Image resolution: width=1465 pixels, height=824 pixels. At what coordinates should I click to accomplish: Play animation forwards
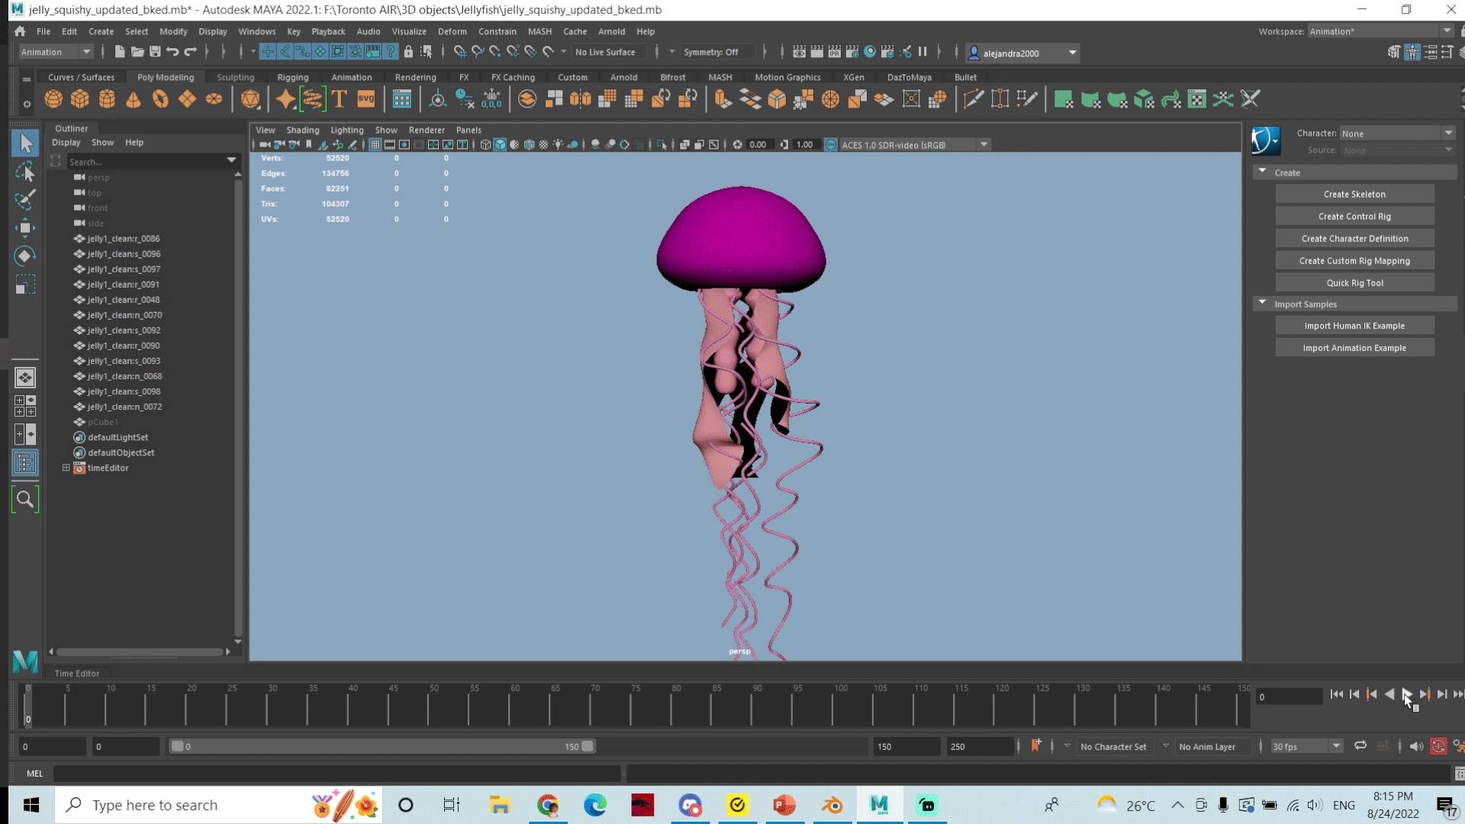(1406, 694)
